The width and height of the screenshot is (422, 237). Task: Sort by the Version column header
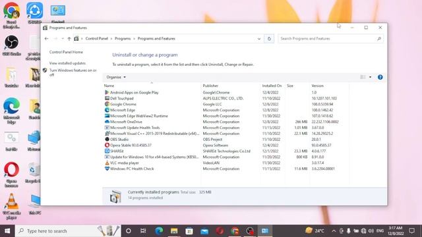point(329,86)
